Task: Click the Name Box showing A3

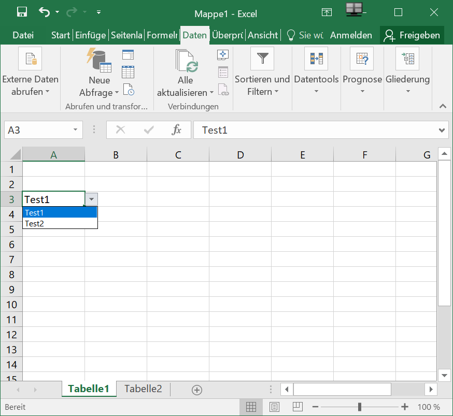Action: tap(37, 130)
